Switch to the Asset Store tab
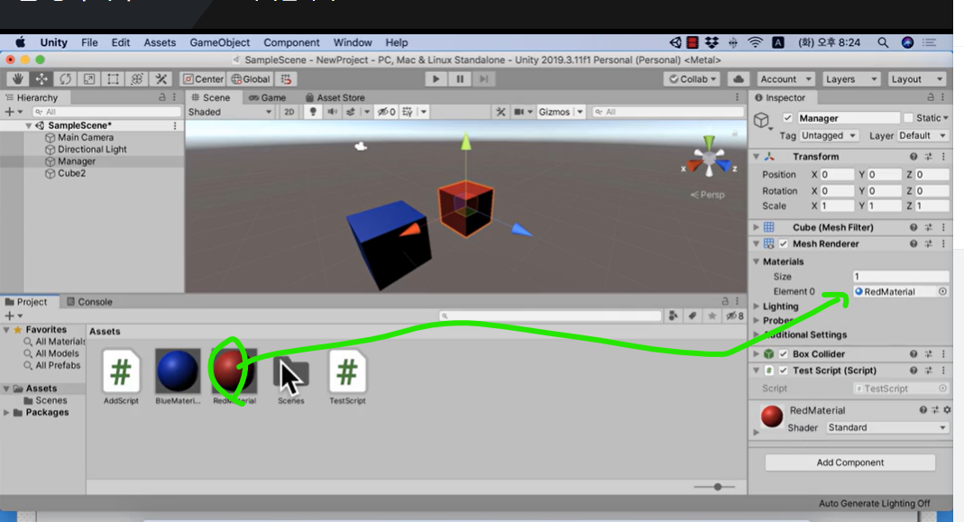The width and height of the screenshot is (964, 522). 335,97
